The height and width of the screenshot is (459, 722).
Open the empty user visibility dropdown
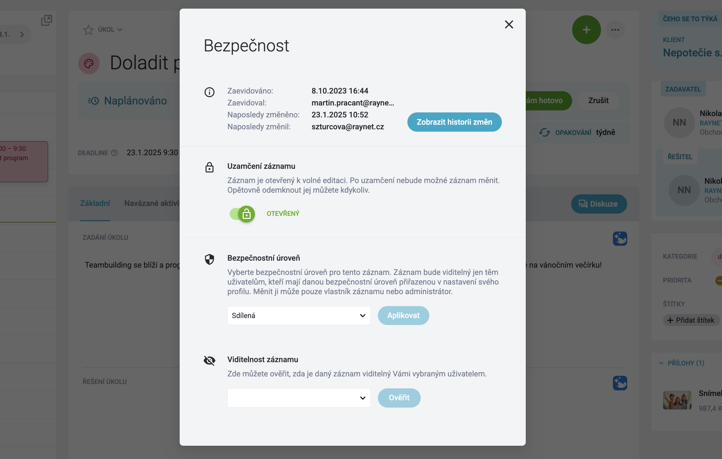pyautogui.click(x=299, y=398)
